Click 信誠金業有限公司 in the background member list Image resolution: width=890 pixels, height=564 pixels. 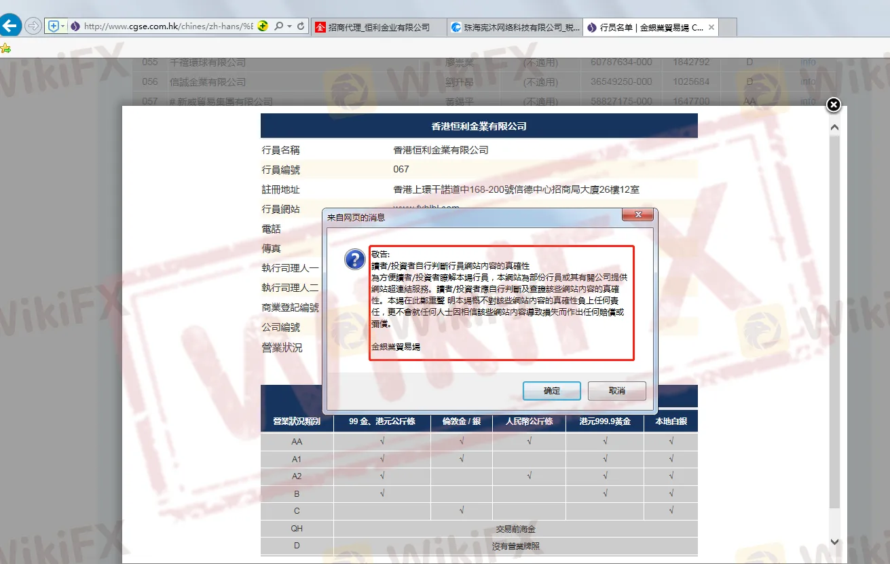[208, 82]
